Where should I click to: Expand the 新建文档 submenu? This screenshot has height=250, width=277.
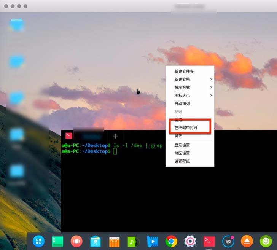[190, 79]
